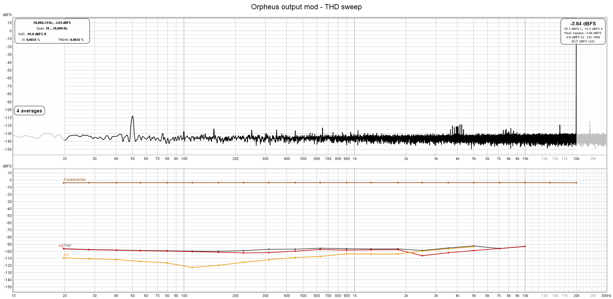Click the chart title 'Orpheus output mod - THD sweep'
Image resolution: width=613 pixels, height=299 pixels.
point(306,7)
